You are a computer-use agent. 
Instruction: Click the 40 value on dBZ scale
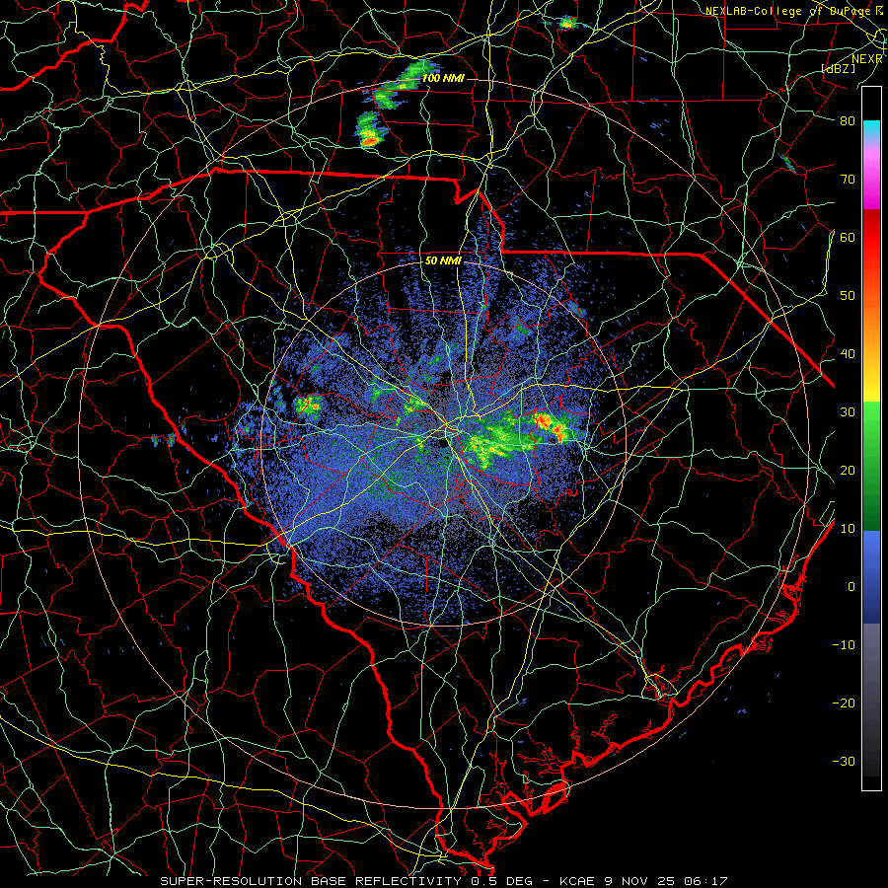(x=848, y=353)
